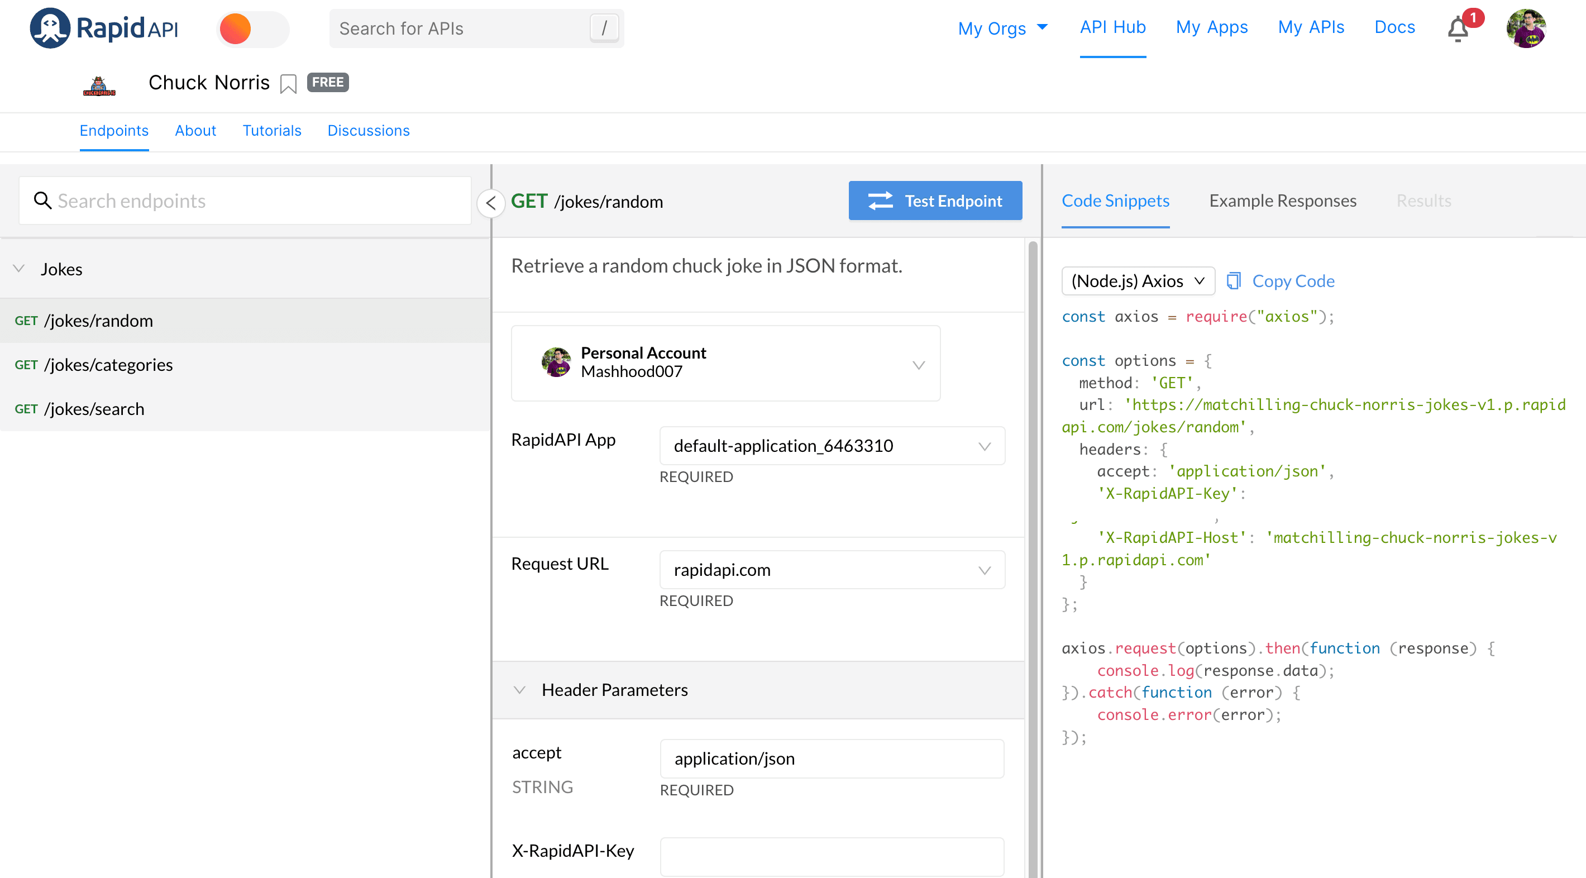
Task: Collapse the endpoints sidebar arrow
Action: (491, 202)
